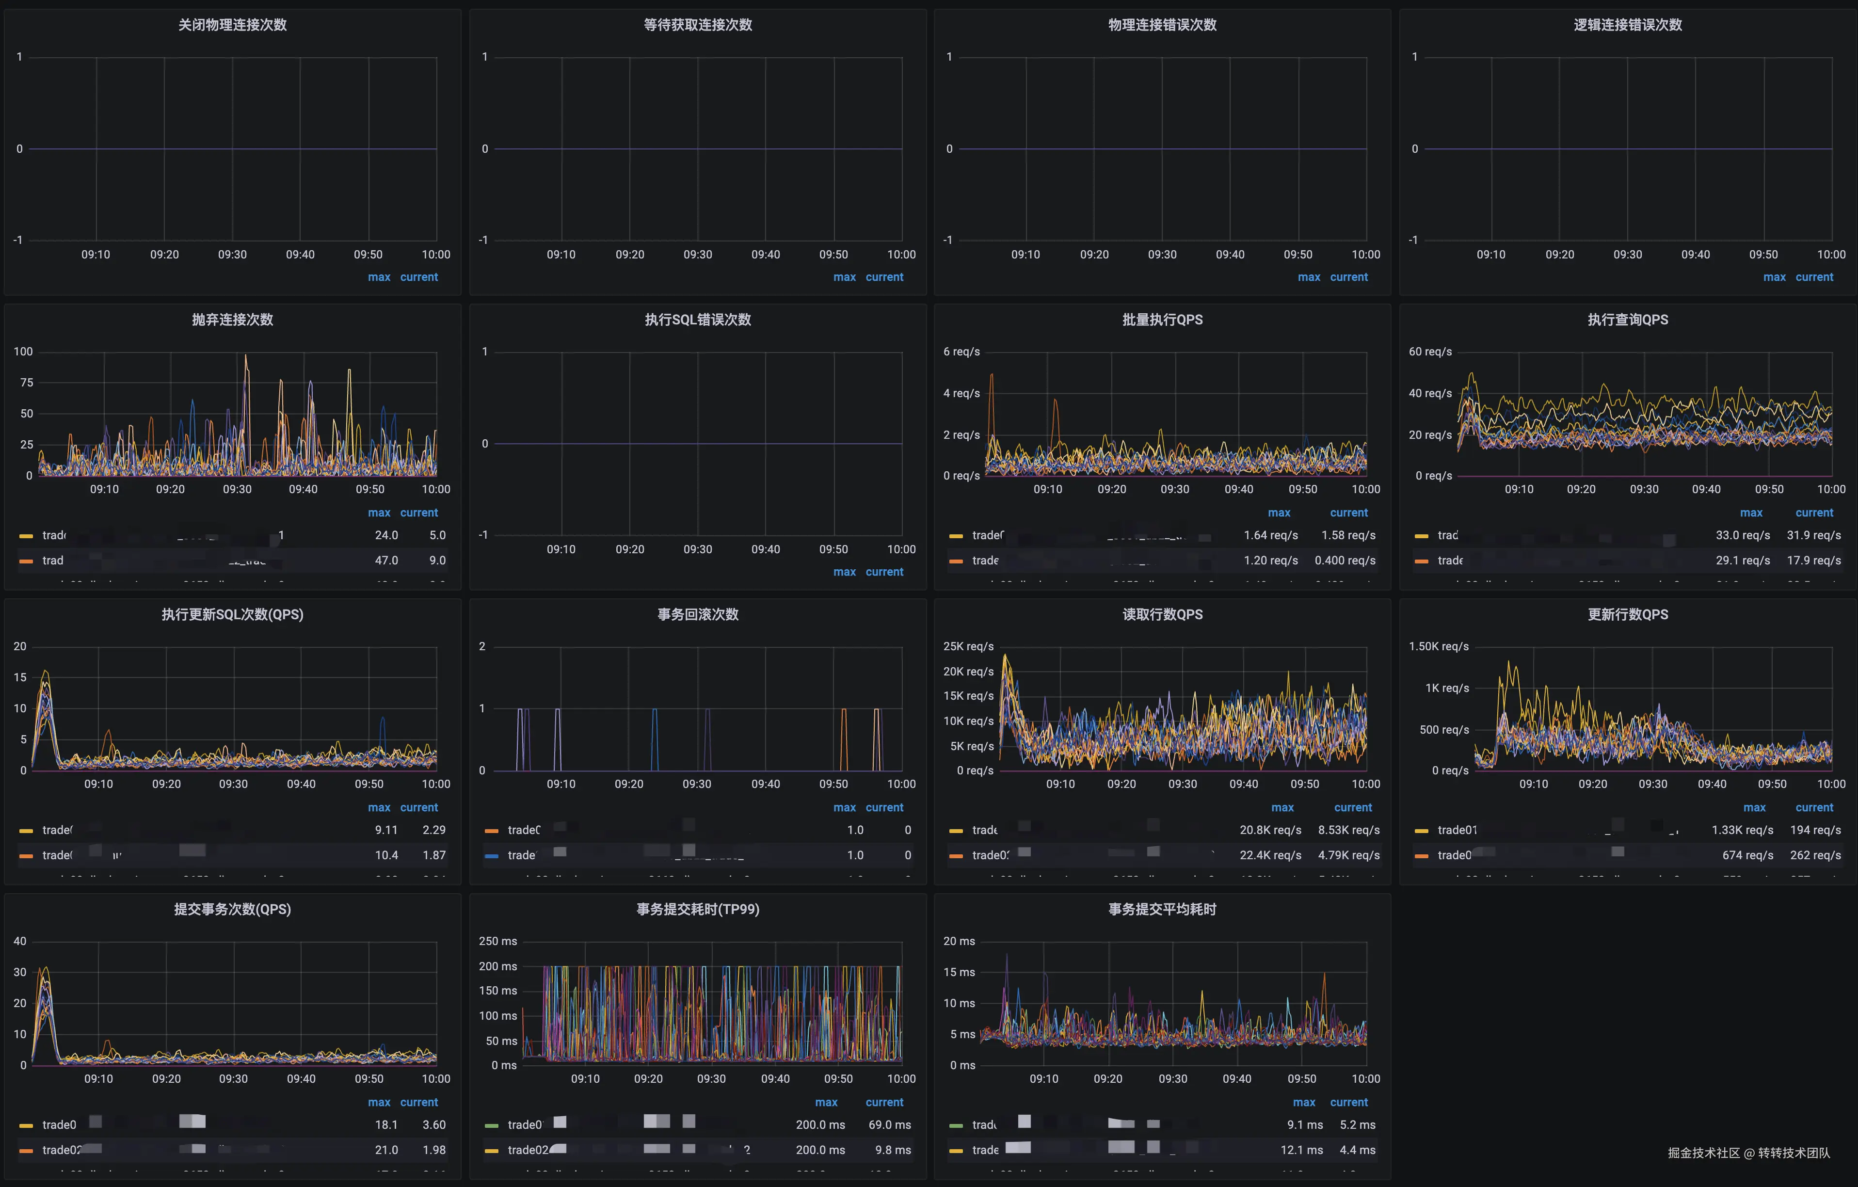
Task: Click the 事务回滚次数 panel title
Action: pyautogui.click(x=698, y=614)
